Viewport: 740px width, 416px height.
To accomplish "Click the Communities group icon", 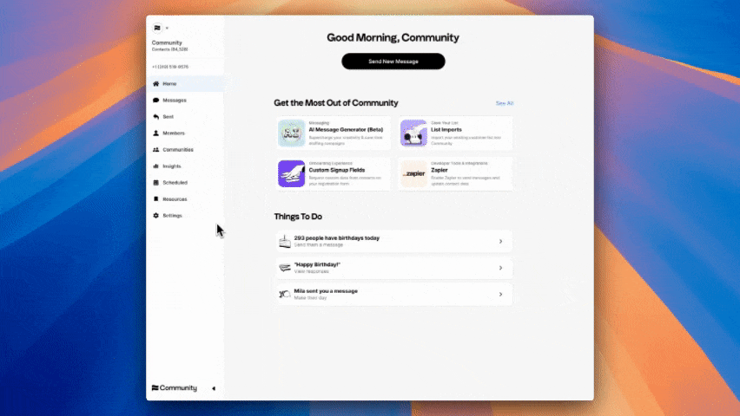I will (x=155, y=150).
